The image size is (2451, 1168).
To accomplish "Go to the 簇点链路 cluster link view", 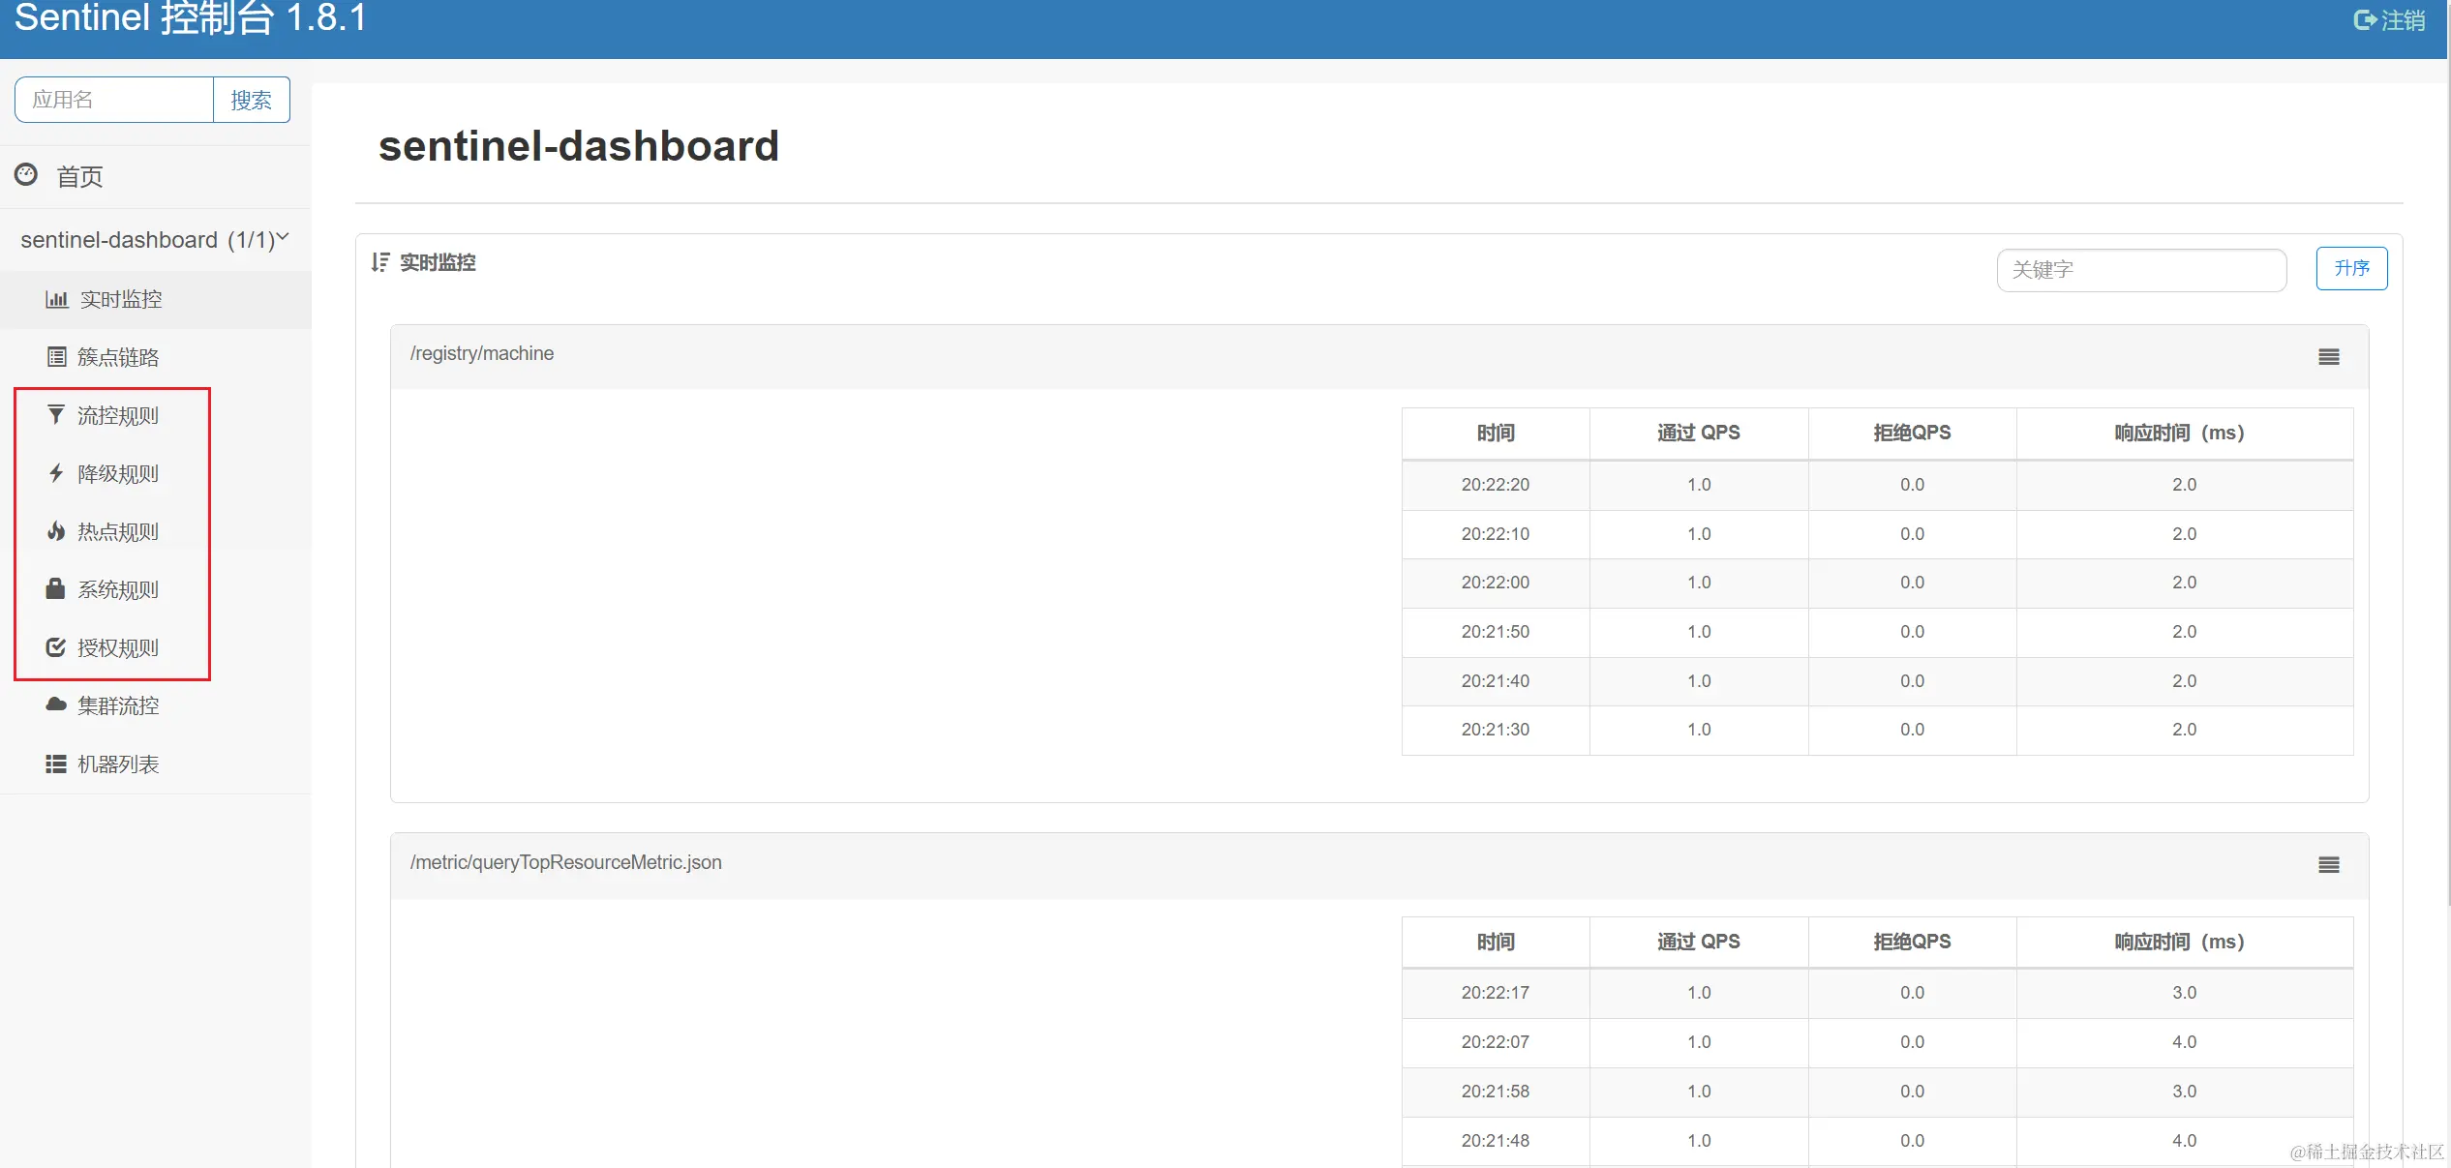I will [118, 356].
